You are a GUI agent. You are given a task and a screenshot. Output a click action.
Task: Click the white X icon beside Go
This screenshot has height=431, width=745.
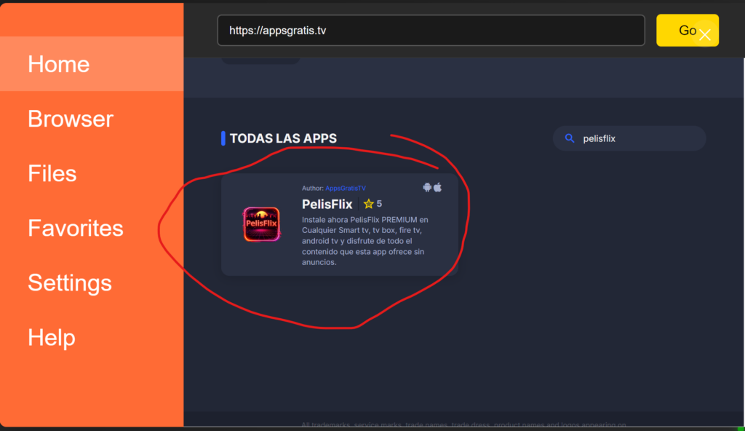(x=704, y=34)
